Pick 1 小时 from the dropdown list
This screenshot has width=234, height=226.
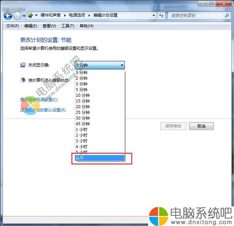(82, 129)
